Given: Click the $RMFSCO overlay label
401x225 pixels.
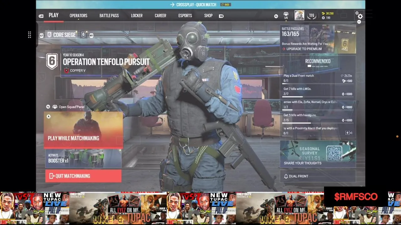Looking at the screenshot, I should point(356,197).
